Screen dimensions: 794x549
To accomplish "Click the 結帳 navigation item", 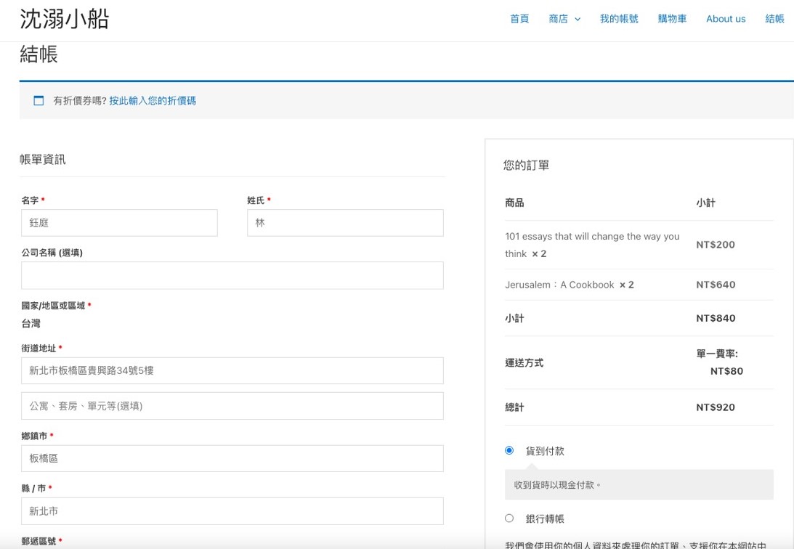I will [774, 19].
